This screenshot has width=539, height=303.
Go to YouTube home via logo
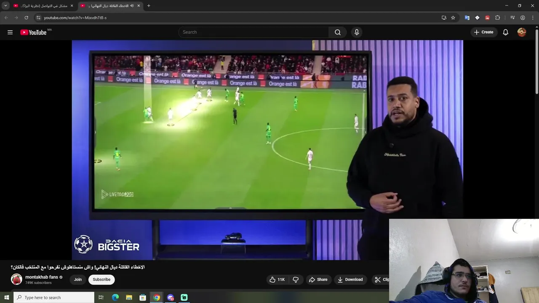pos(33,32)
